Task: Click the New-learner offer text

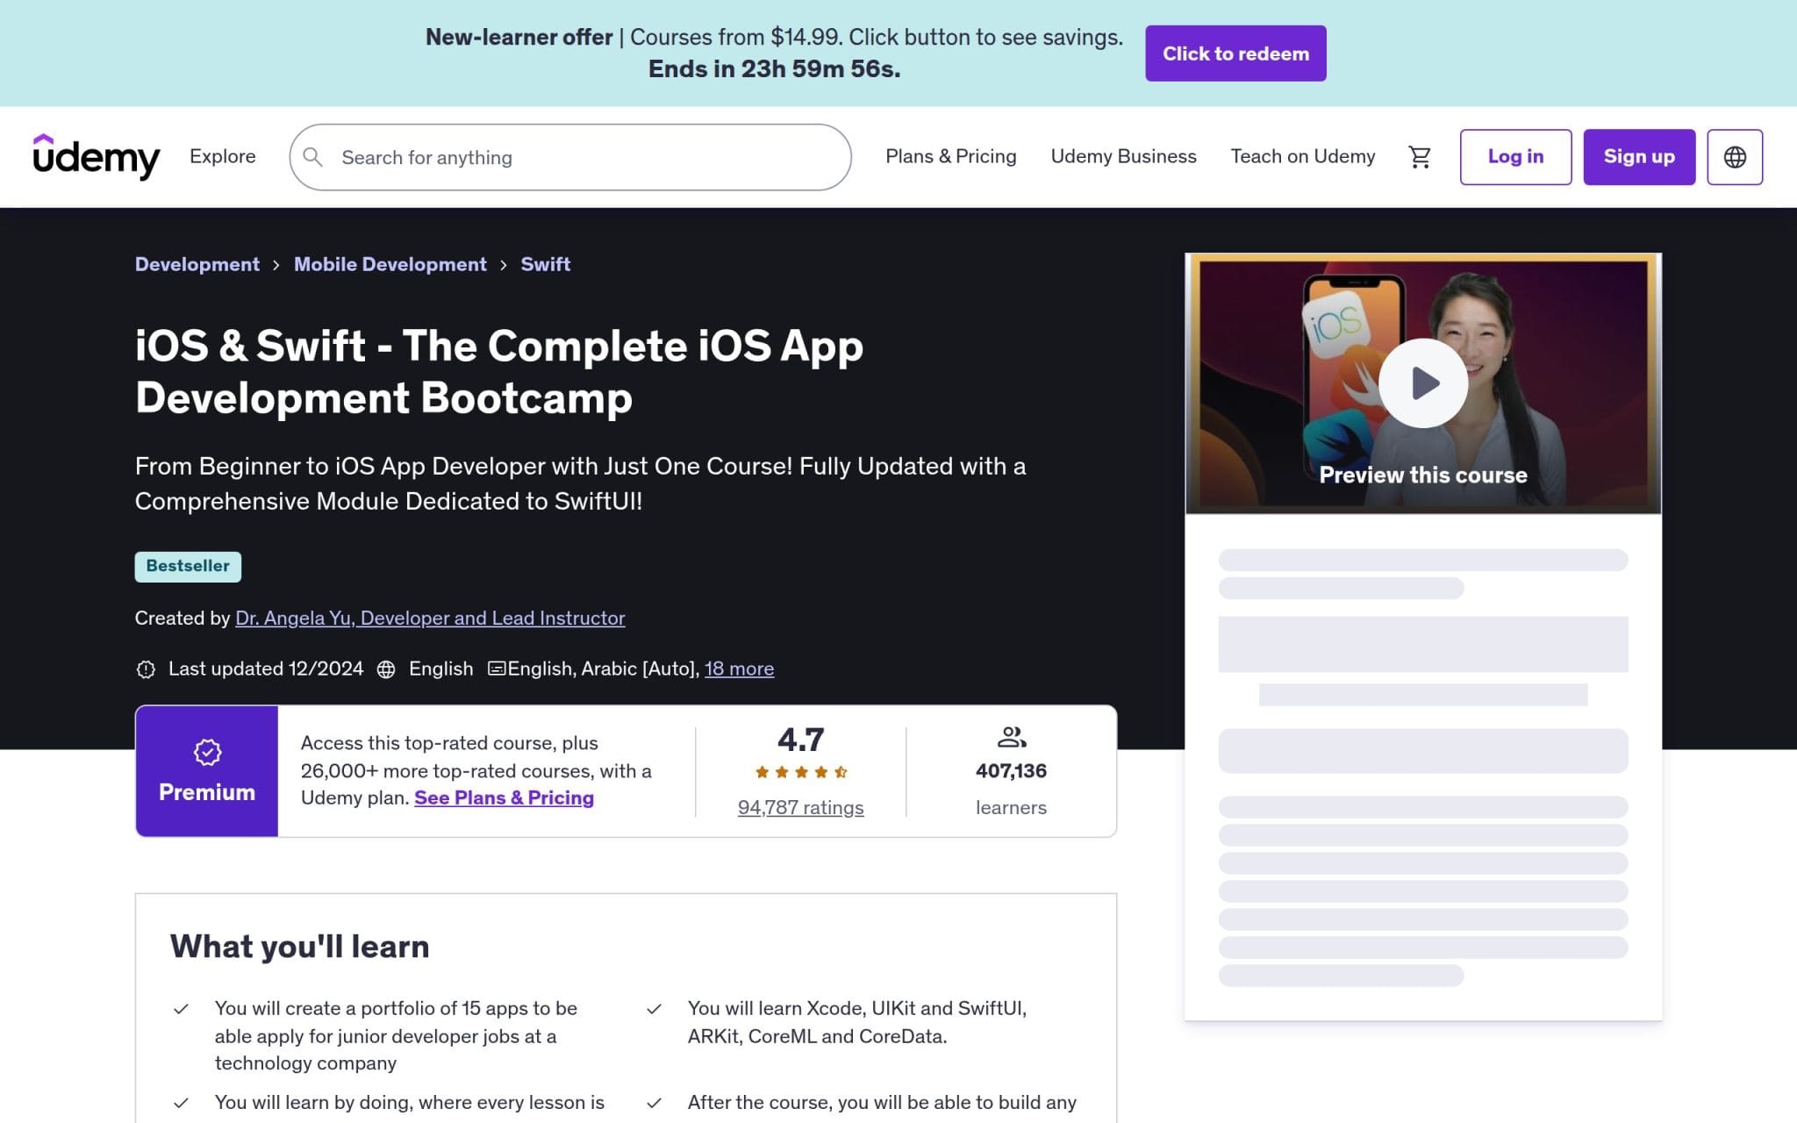Action: (519, 37)
